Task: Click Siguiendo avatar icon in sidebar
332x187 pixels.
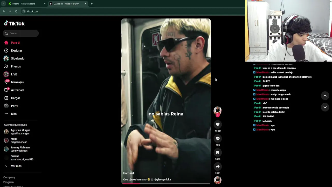Action: pyautogui.click(x=6, y=58)
